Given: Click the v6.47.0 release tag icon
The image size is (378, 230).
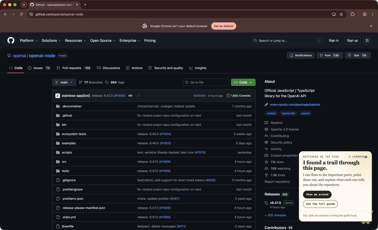Looking at the screenshot, I should point(266,203).
